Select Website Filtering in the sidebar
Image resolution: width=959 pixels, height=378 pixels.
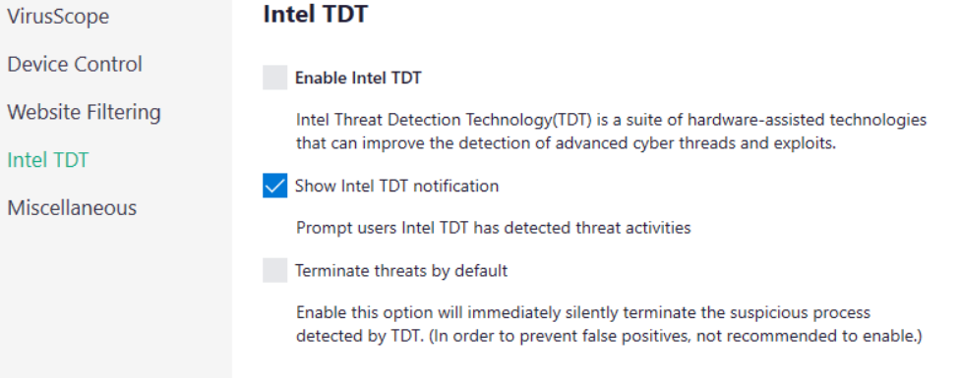coord(85,112)
